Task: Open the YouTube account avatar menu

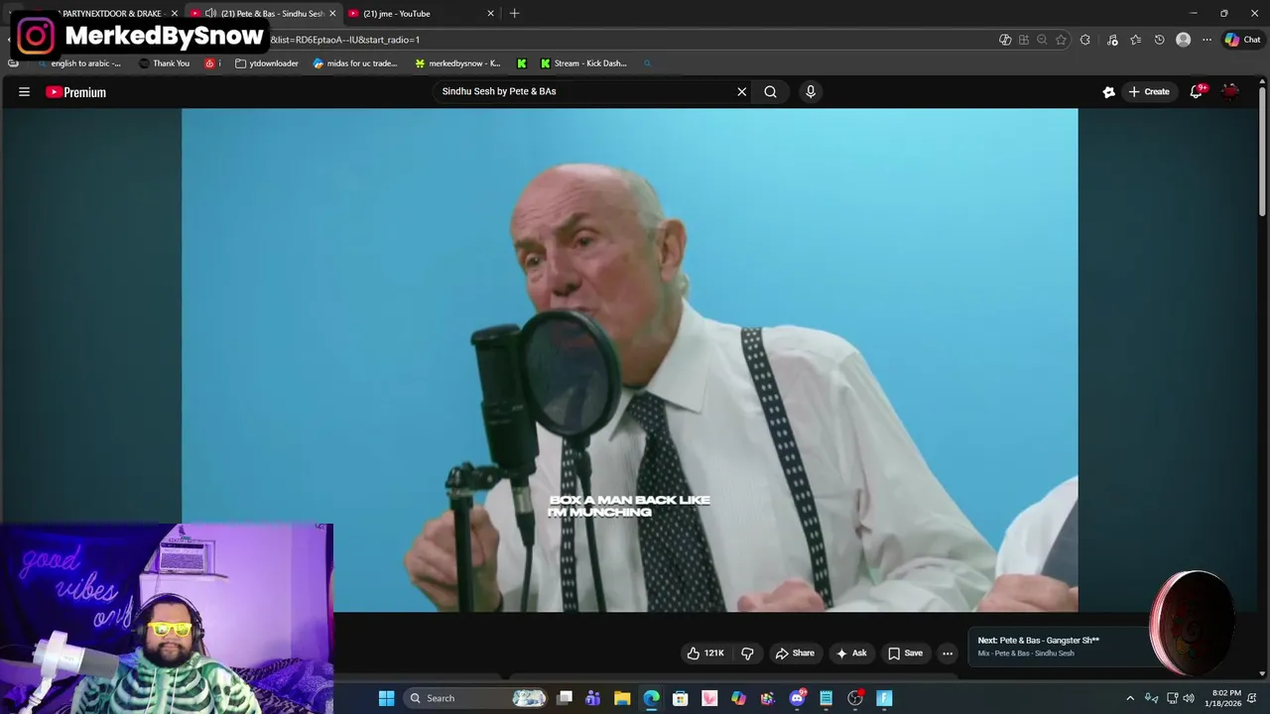Action: [1230, 91]
